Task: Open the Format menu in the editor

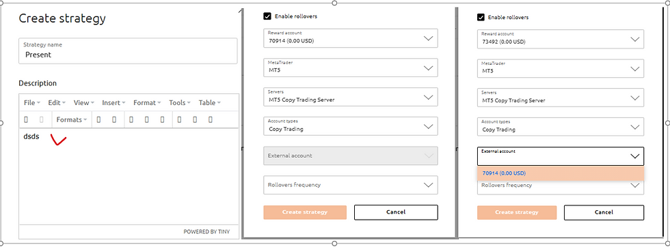Action: point(147,103)
